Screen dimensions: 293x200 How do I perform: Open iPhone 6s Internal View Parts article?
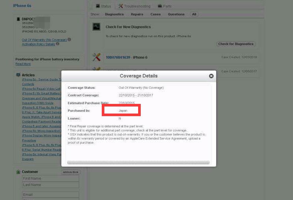click(42, 154)
